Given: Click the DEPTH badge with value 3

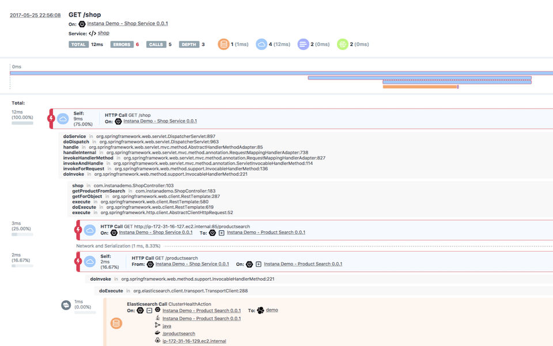Looking at the screenshot, I should tap(189, 44).
